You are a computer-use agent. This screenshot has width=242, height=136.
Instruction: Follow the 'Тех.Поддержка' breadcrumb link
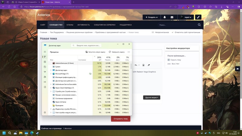coord(57,32)
